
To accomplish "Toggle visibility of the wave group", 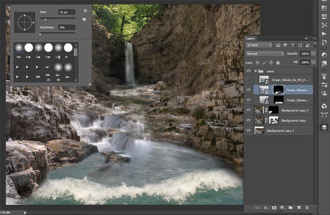I will point(249,71).
